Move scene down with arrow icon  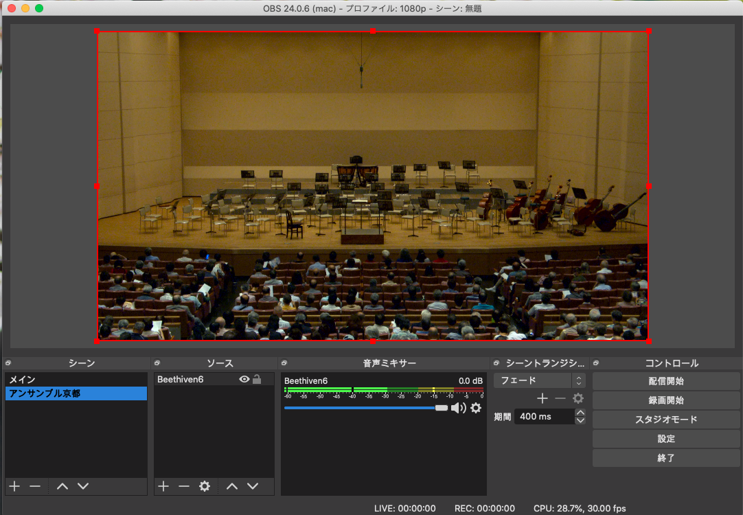(x=83, y=486)
